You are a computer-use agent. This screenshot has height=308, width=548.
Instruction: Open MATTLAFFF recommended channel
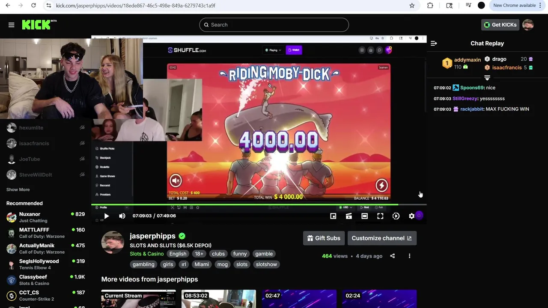[45, 233]
